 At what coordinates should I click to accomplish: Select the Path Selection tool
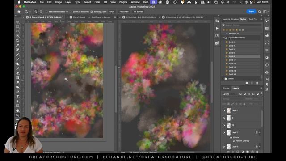[x=17, y=101]
